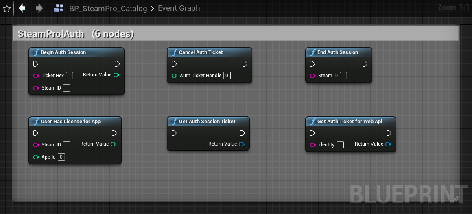Image resolution: width=472 pixels, height=214 pixels.
Task: Click Cancel Auth Ticket output exec pin
Action: (x=245, y=64)
